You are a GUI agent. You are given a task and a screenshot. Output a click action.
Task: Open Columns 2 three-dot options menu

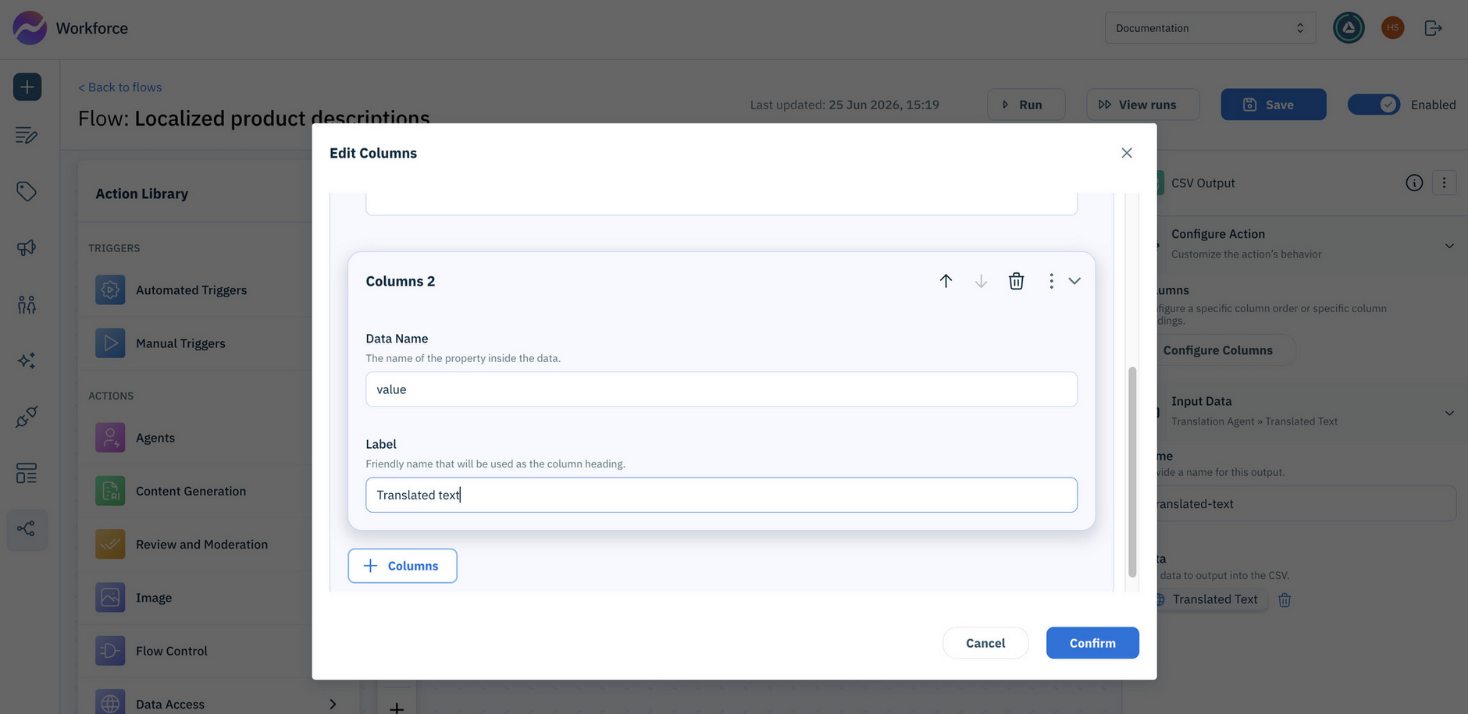(x=1051, y=281)
